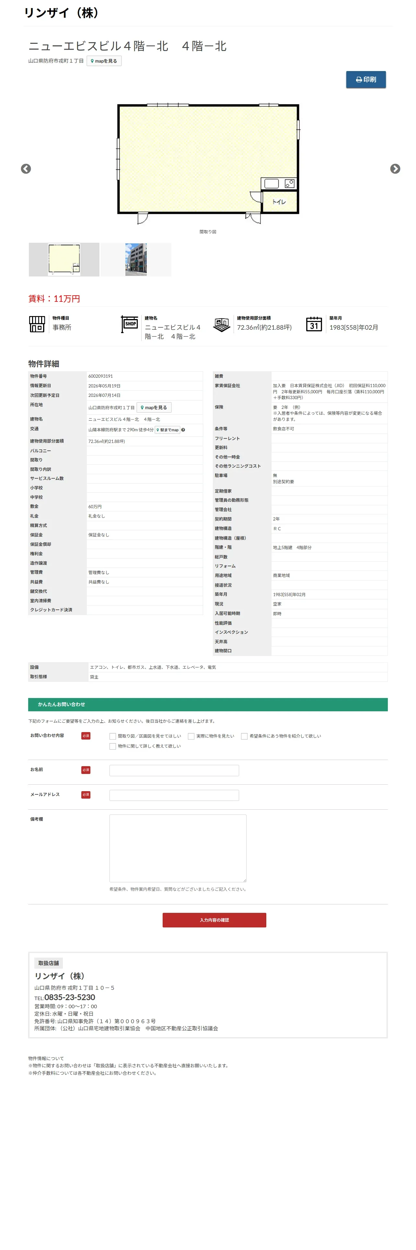Open mapを見る beside the header address
This screenshot has height=1250, width=416.
104,61
